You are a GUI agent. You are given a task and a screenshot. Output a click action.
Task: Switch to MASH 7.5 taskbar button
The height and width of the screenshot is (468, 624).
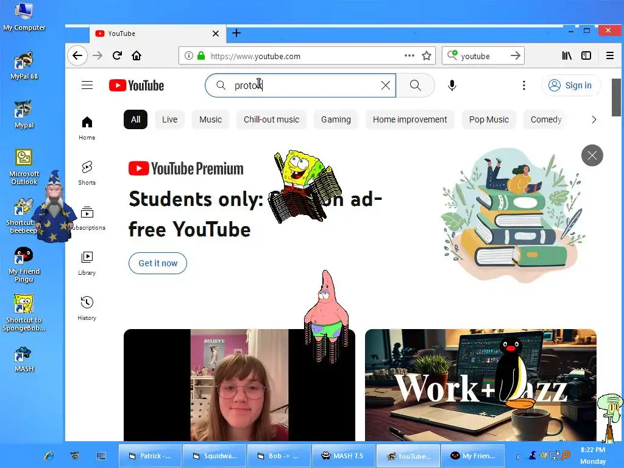pos(343,456)
